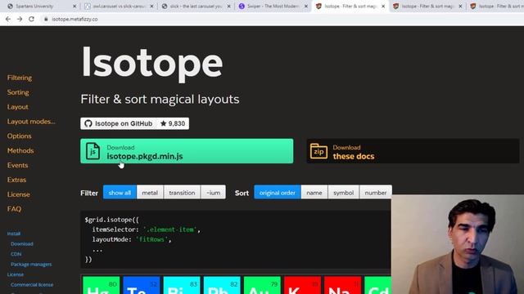
Task: Close the active Isotope tab
Action: click(x=383, y=6)
